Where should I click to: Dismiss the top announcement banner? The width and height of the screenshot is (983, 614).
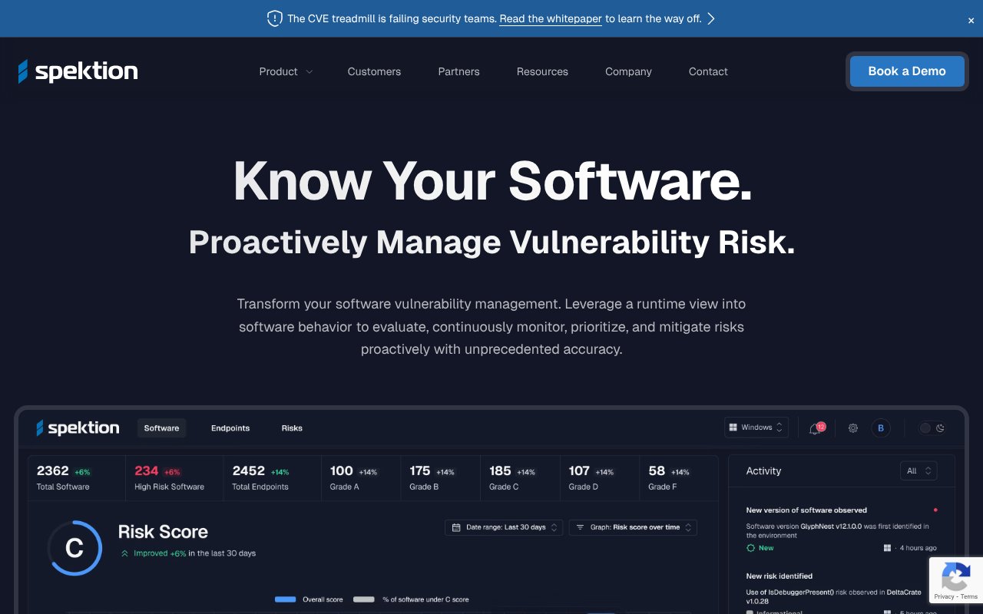pos(971,21)
